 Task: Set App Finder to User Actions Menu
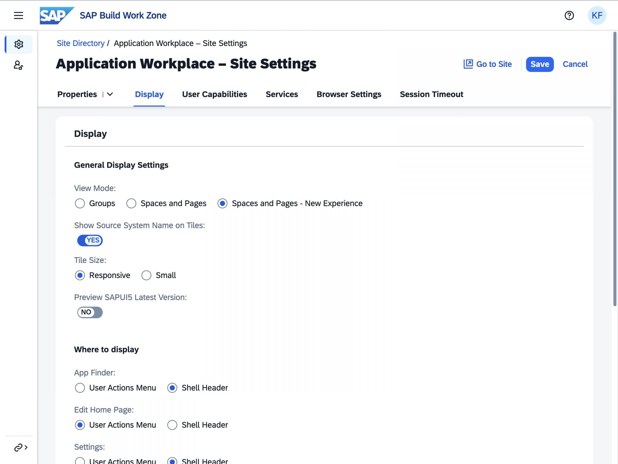[x=80, y=388]
